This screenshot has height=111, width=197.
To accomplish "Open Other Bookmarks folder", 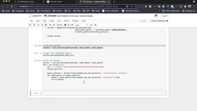I will click(x=171, y=11).
